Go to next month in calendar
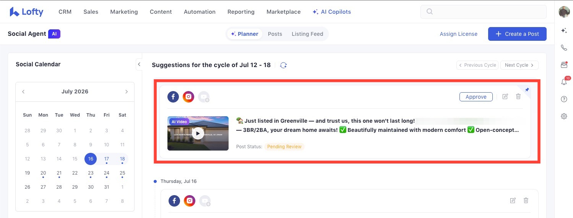Screen dimensions: 573x218 [x=127, y=91]
